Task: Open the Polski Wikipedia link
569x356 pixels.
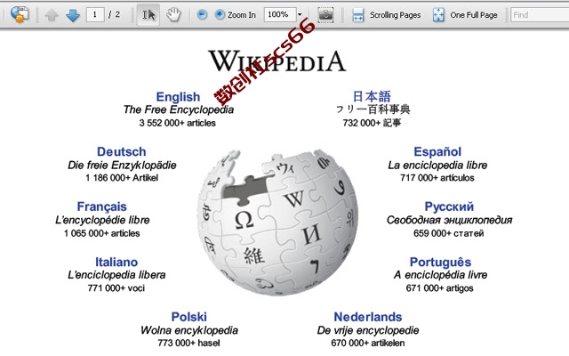Action: point(189,317)
